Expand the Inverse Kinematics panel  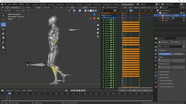pos(167,83)
